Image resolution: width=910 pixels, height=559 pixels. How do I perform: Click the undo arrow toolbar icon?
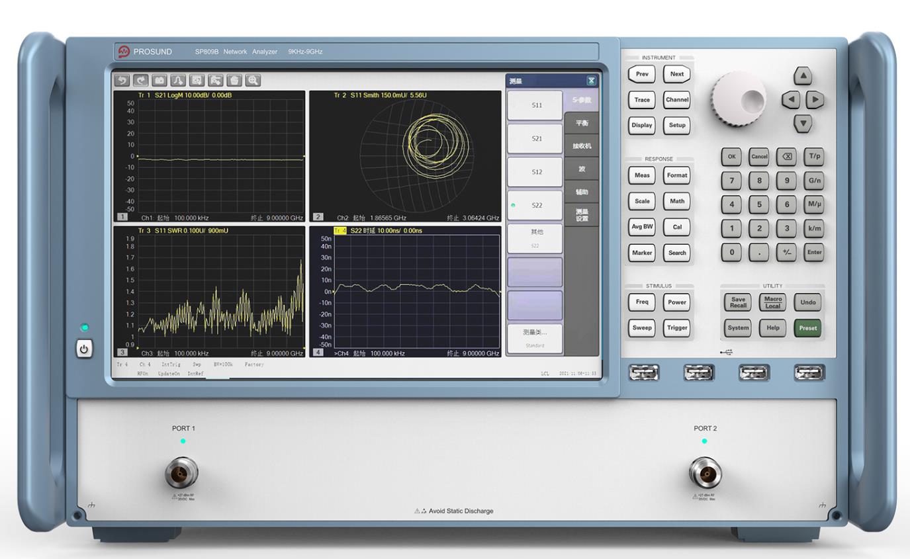click(122, 80)
